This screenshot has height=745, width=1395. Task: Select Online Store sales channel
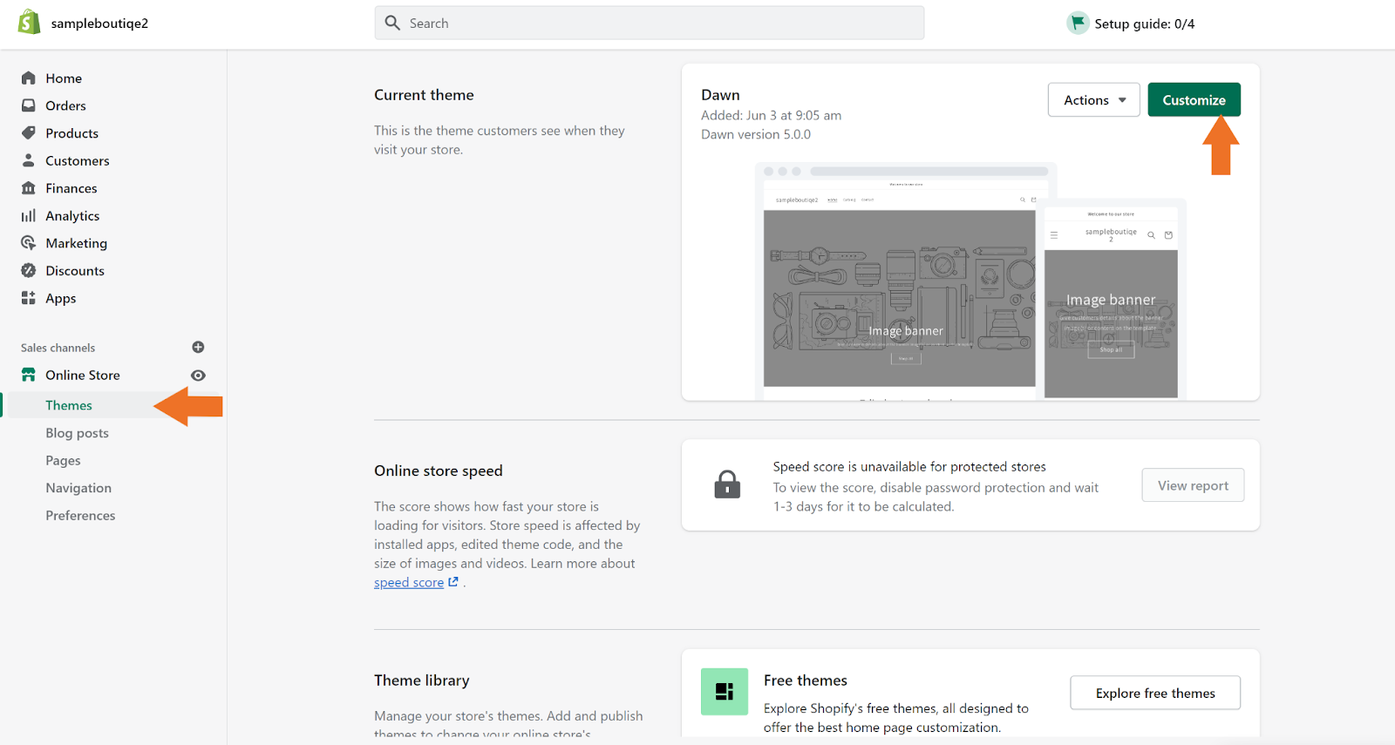coord(83,375)
